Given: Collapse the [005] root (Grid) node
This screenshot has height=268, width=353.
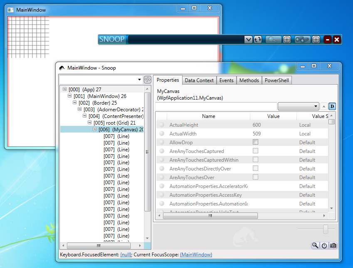Looking at the screenshot, I should [x=89, y=123].
